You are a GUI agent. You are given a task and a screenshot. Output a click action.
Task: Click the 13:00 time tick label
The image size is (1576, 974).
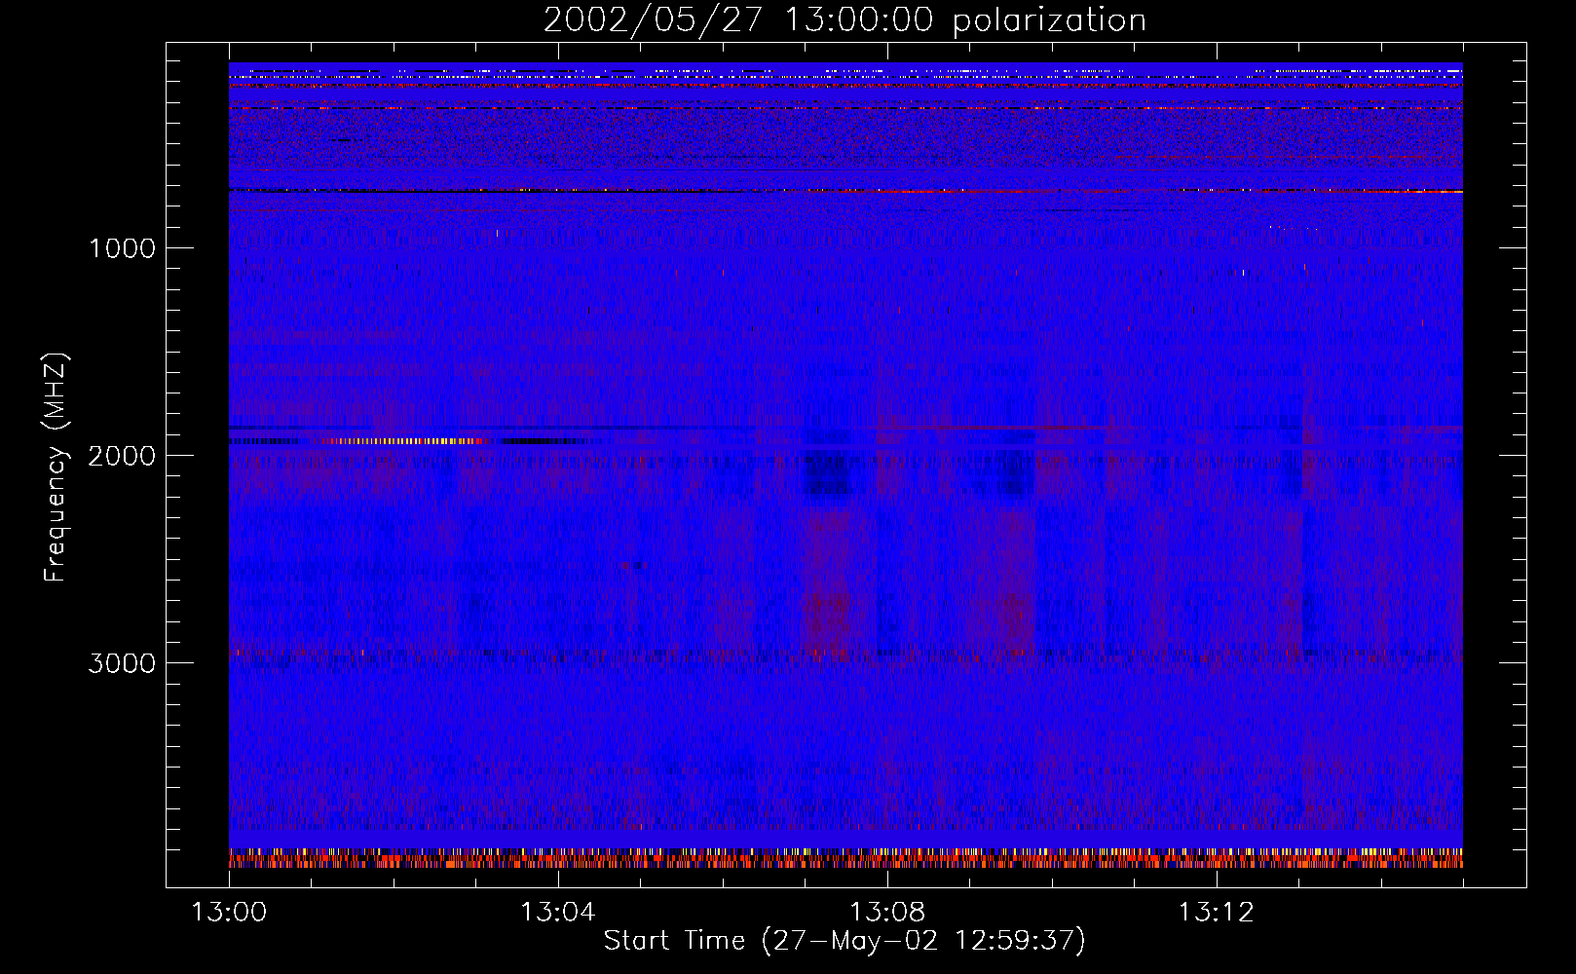pos(229,913)
